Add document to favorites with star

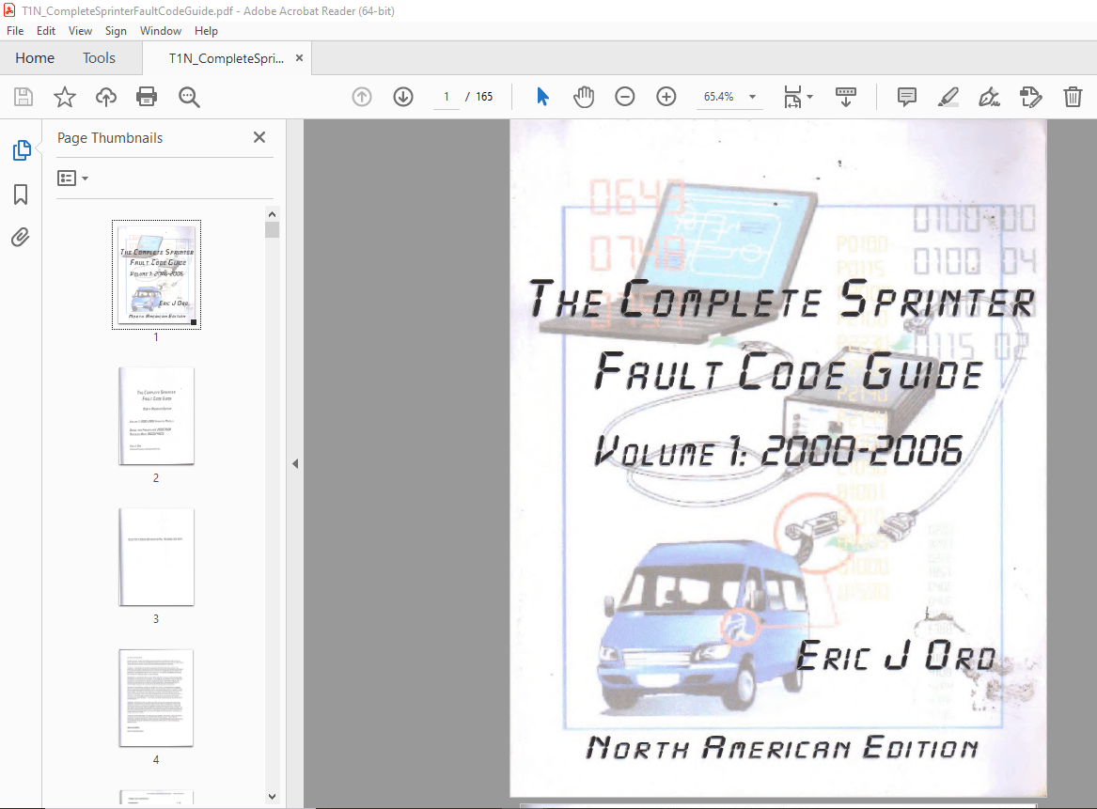pos(64,96)
